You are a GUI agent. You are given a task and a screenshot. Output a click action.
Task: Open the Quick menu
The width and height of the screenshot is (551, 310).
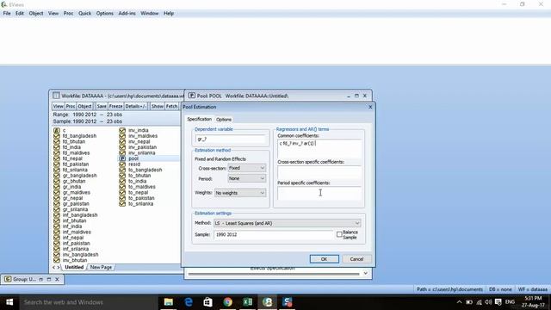point(84,14)
